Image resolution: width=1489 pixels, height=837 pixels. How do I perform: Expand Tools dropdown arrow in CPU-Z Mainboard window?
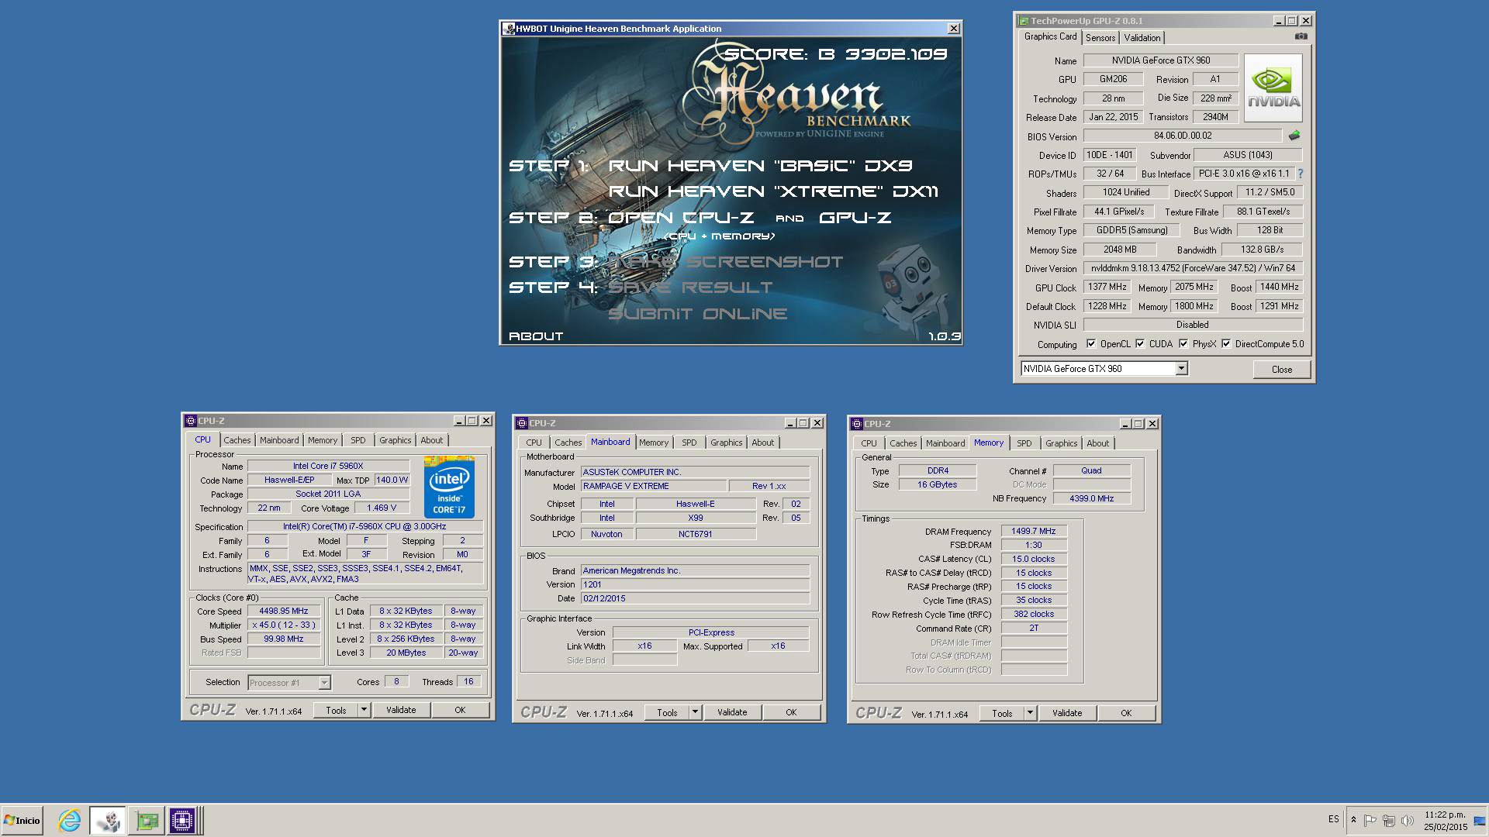pyautogui.click(x=695, y=712)
